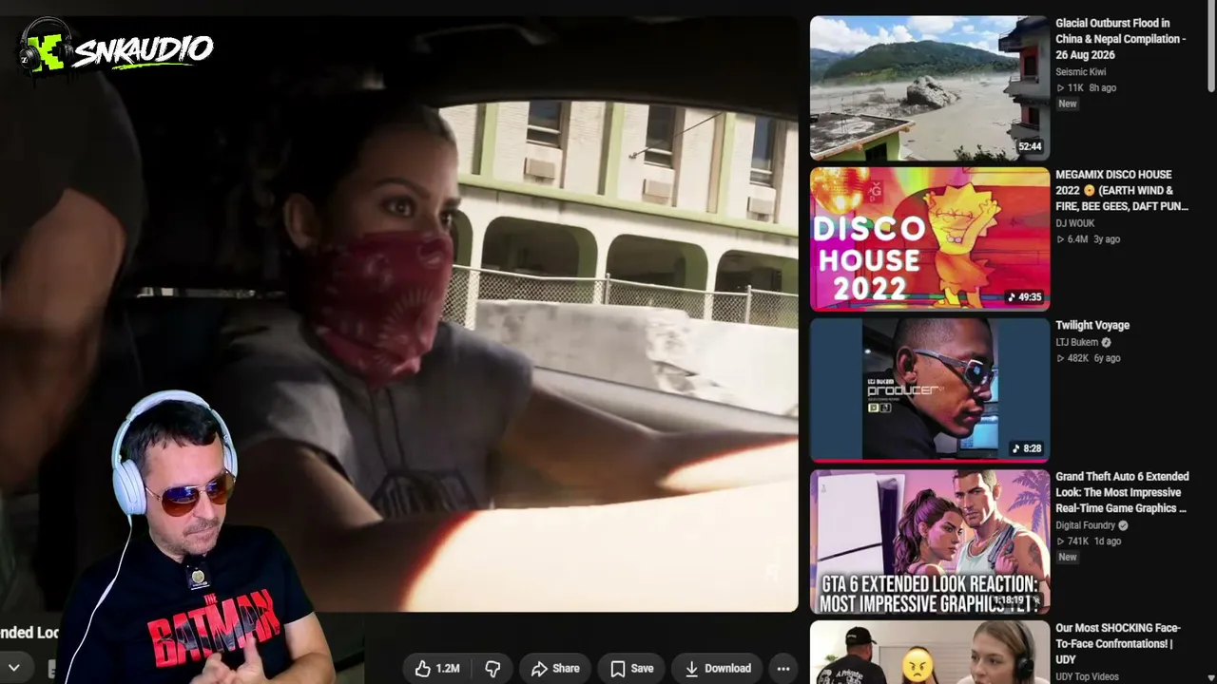Open the Glacial Outburst Flood video thumbnail
Viewport: 1217px width, 684px height.
coord(930,87)
